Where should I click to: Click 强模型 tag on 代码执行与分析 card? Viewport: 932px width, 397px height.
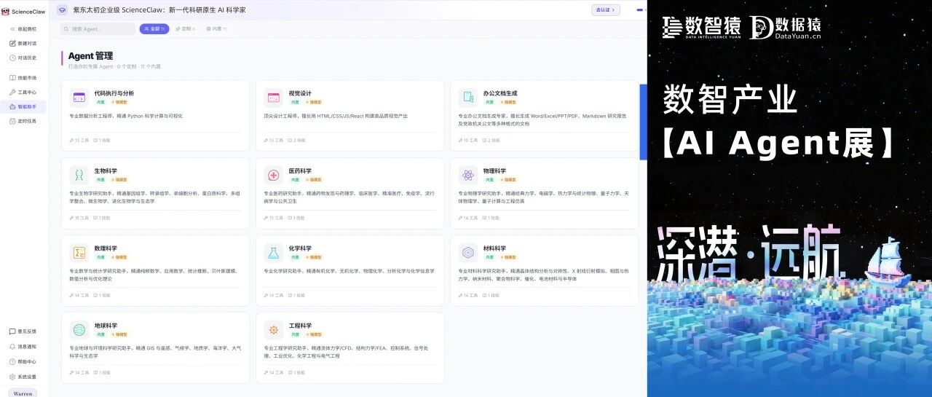pos(119,103)
